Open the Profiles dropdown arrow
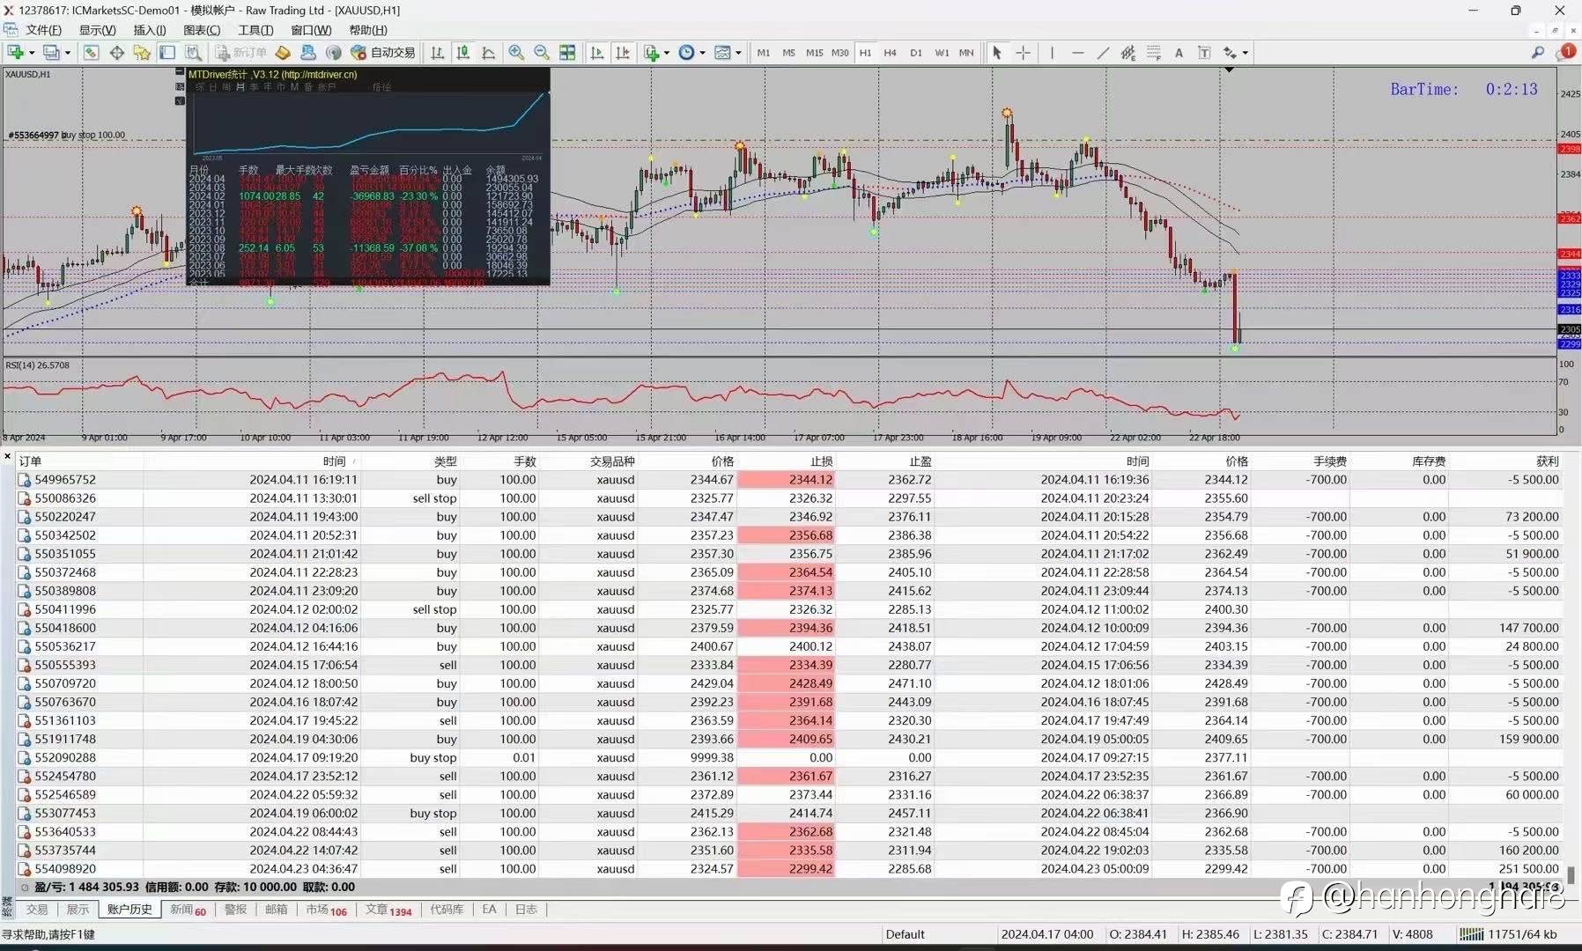The width and height of the screenshot is (1582, 951). [67, 53]
